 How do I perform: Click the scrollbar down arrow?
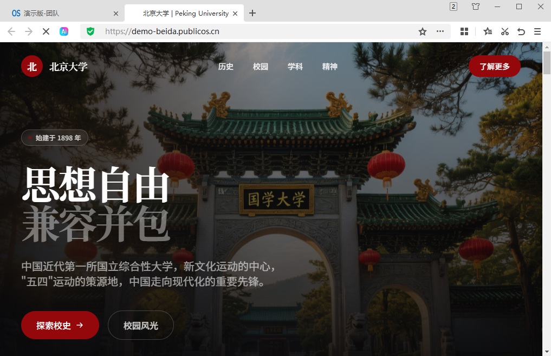tap(547, 352)
